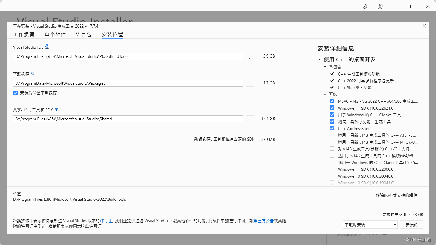The image size is (436, 245).
Task: Open the 许可证 link
Action: 106,221
